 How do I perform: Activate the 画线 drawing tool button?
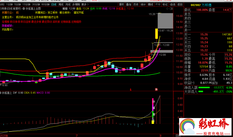coord(151,4)
